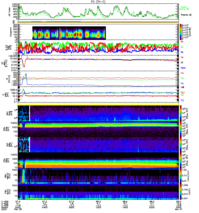Screen dimensions: 199x213
Task: Select the "Mar 01" date label
Action: pyautogui.click(x=179, y=209)
